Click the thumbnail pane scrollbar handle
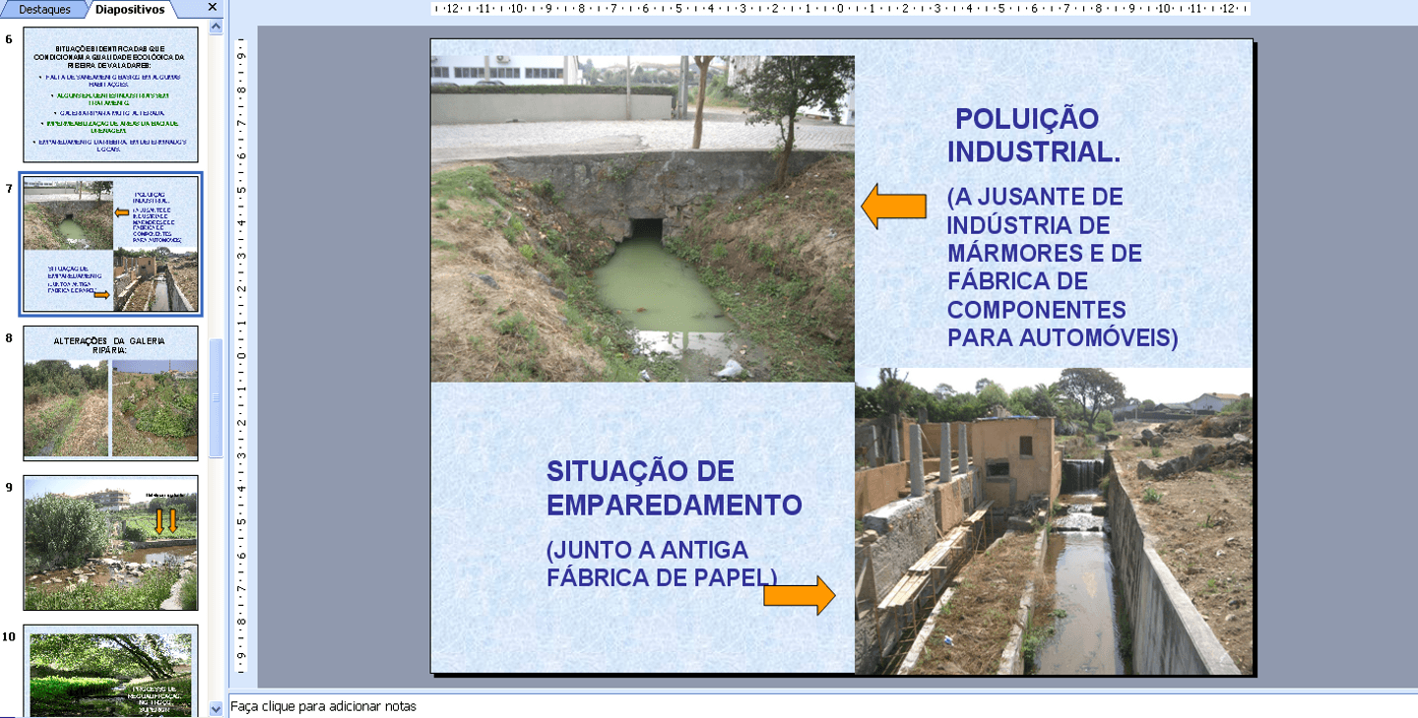The width and height of the screenshot is (1418, 718). [x=217, y=397]
